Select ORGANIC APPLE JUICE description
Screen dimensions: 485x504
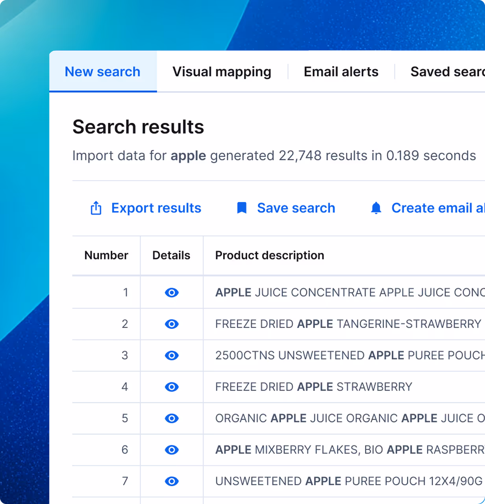[350, 418]
